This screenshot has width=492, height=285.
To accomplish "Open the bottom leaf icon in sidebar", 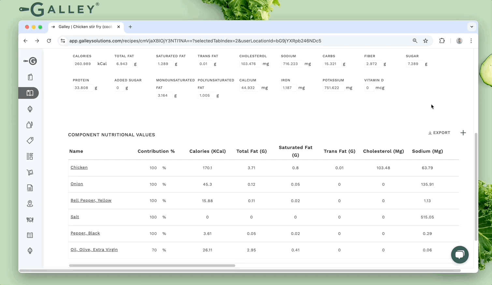I will tap(30, 251).
